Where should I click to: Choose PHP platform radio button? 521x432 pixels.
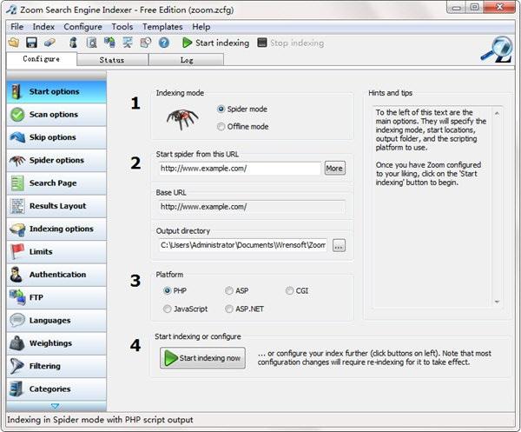point(167,290)
